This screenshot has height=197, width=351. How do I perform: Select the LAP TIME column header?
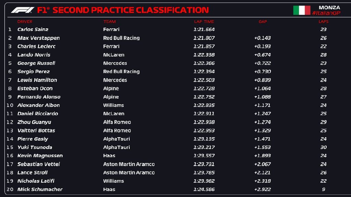(204, 22)
